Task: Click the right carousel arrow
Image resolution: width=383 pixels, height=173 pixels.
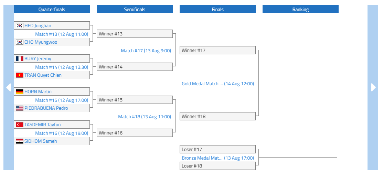Action: [373, 87]
